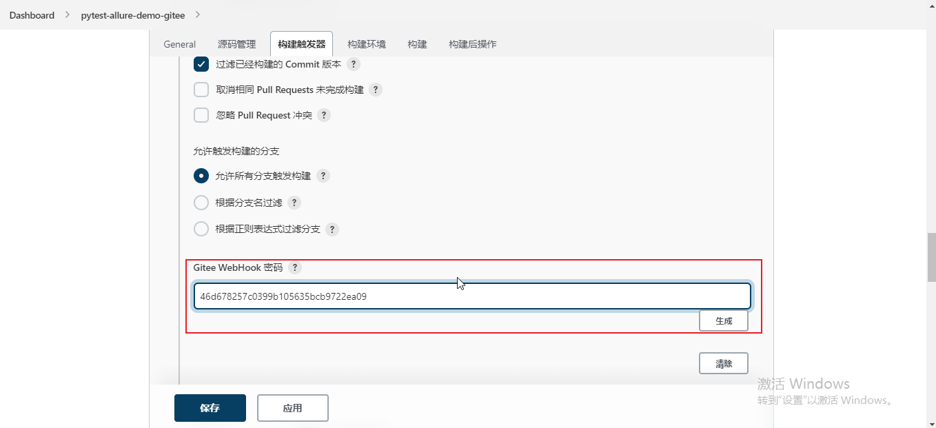
Task: Click the 生成 button
Action: tap(724, 320)
